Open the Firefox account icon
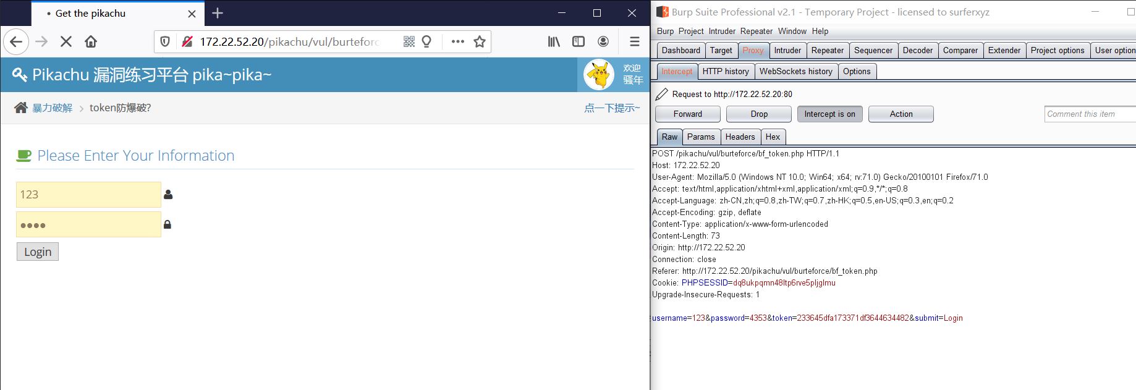 coord(603,41)
